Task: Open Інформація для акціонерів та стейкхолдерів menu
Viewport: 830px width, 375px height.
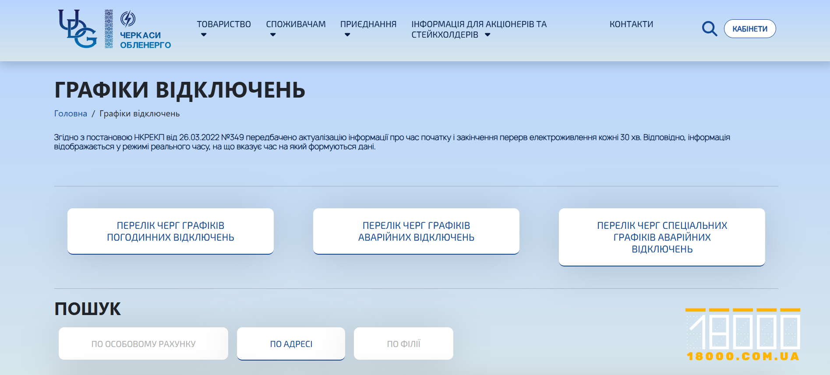Action: coord(479,29)
